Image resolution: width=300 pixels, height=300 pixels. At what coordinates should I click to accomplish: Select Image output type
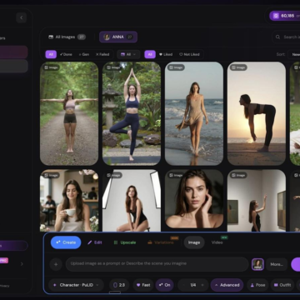194,242
